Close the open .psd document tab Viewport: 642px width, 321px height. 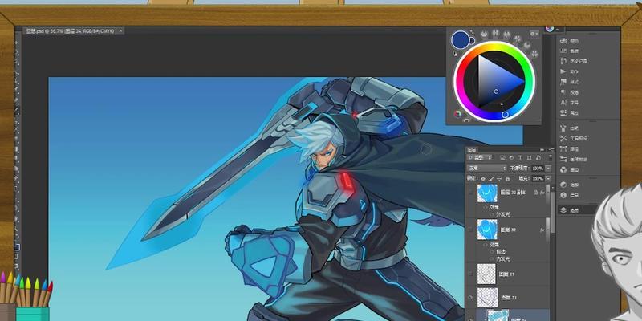point(122,30)
